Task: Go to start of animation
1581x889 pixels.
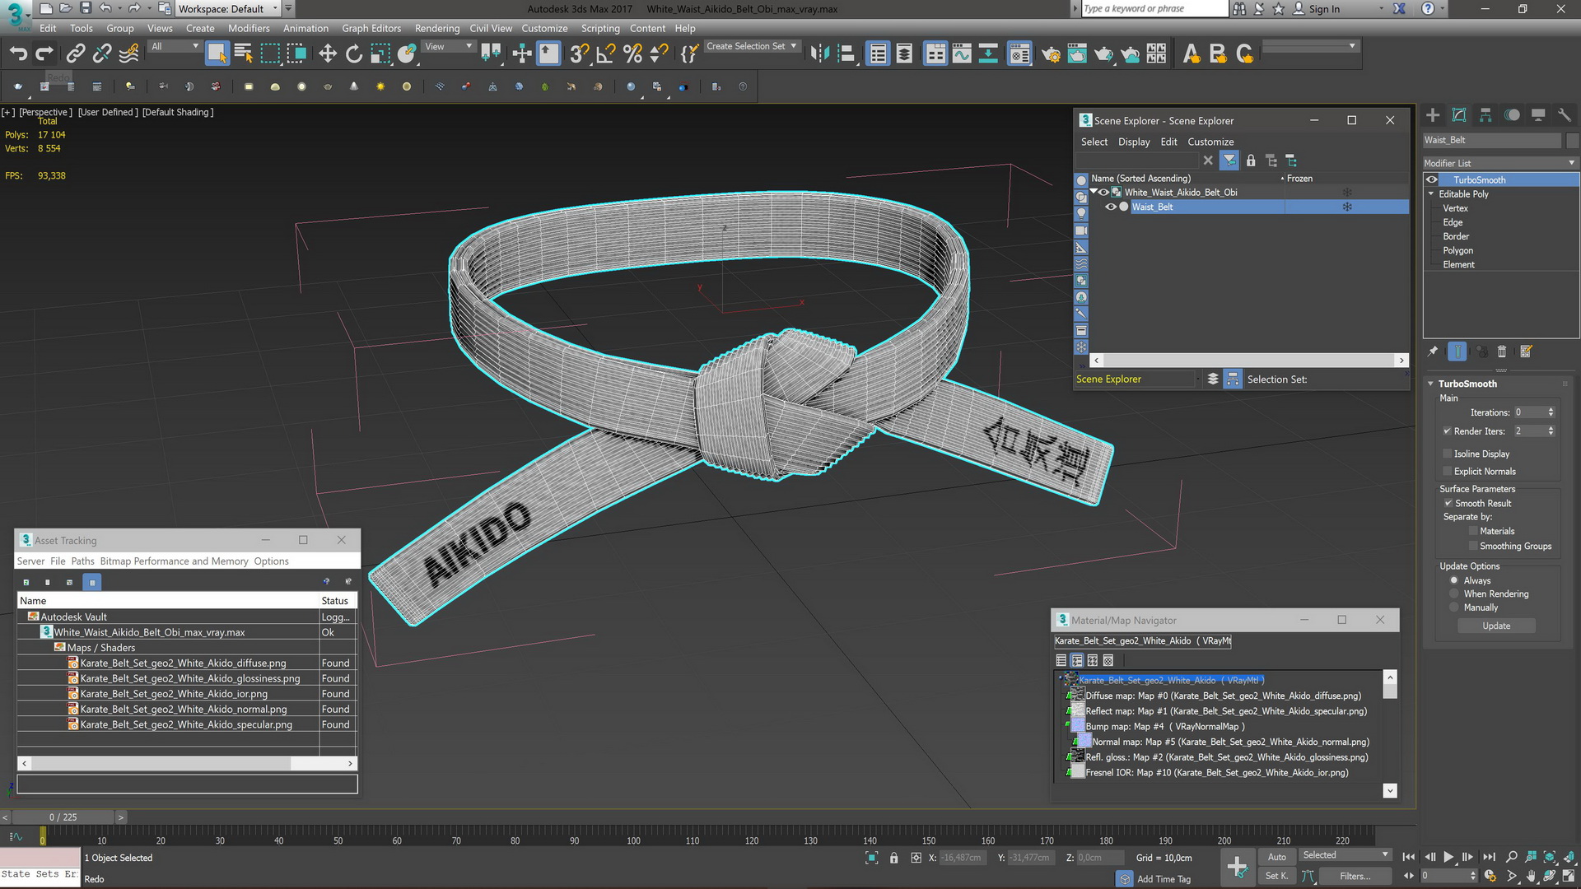Action: (x=1409, y=857)
